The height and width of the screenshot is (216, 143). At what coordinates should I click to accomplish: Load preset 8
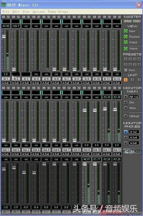pyautogui.click(x=139, y=65)
